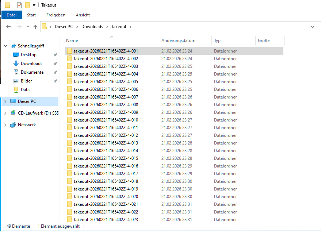Select folder name takeout-20260221T165402Z-4-011
321x231 pixels.
(x=106, y=128)
